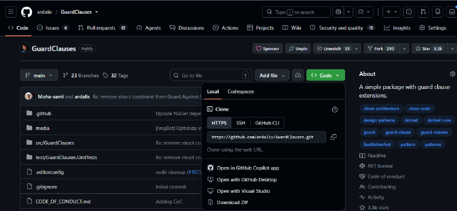Open the media folder
This screenshot has height=211, width=457.
point(42,128)
